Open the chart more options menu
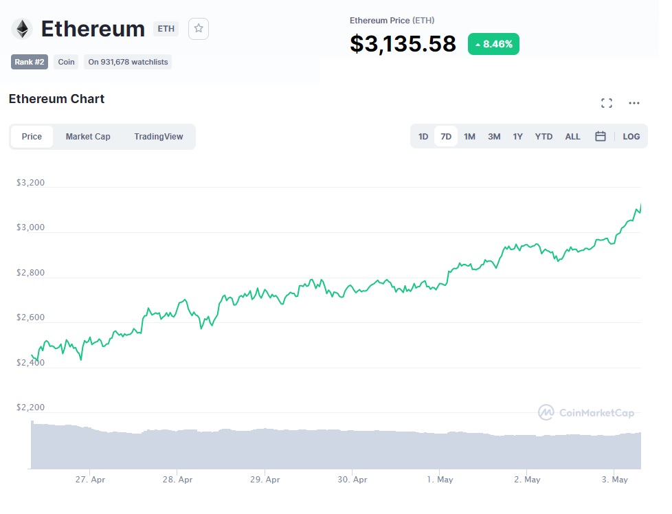Screen dimensions: 672x514 634,103
